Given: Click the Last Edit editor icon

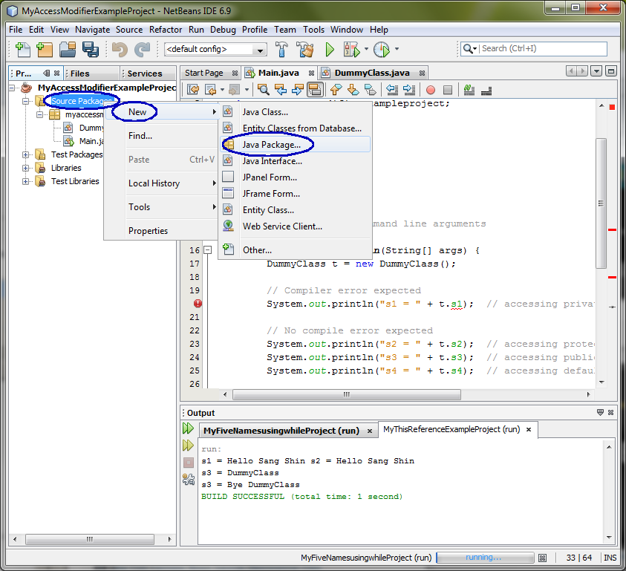Looking at the screenshot, I should coord(193,89).
